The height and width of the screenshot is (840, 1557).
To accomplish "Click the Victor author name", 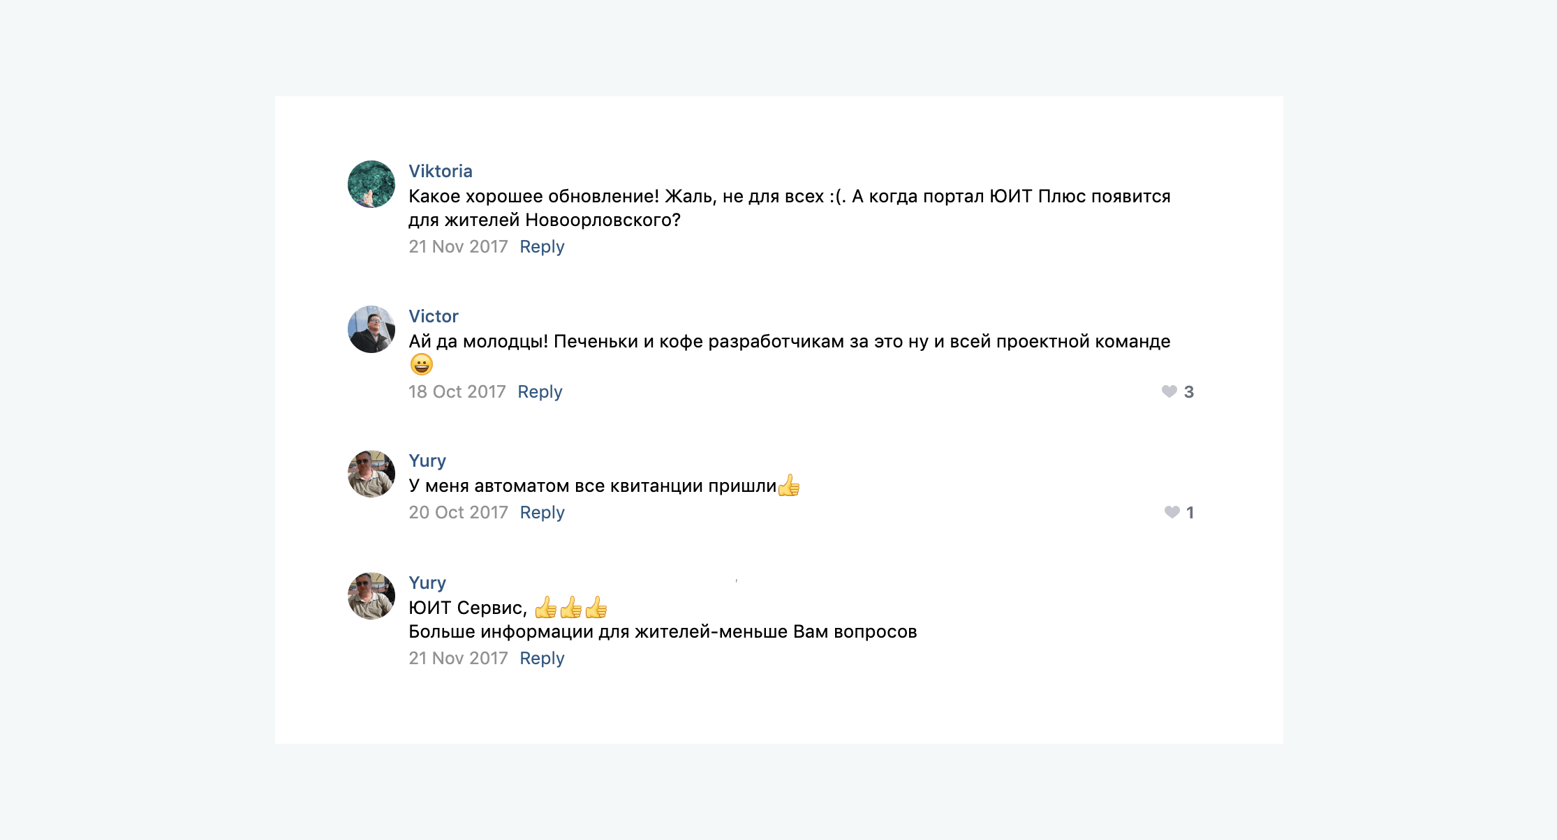I will click(434, 316).
